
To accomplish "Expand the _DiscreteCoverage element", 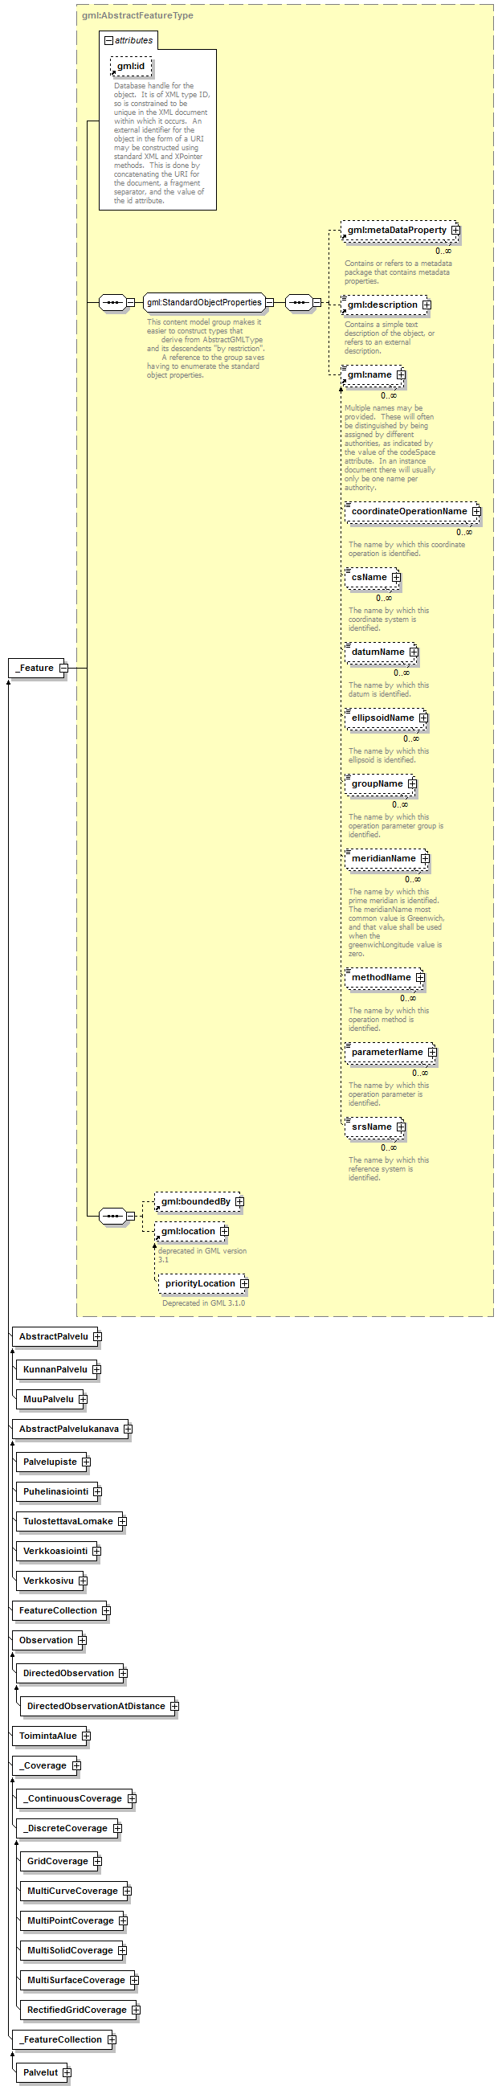I will (116, 1829).
